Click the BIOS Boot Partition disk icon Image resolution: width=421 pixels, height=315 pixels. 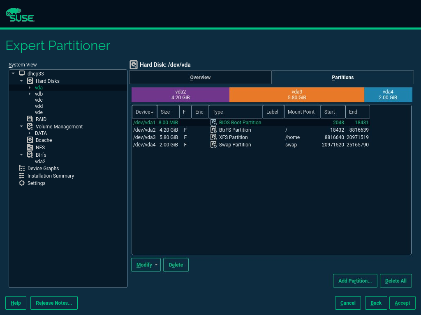tap(213, 122)
